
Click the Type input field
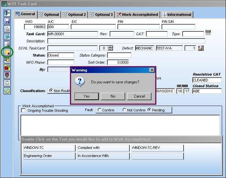tap(193, 34)
